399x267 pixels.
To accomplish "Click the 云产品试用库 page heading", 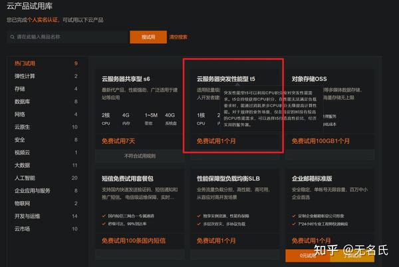I will click(29, 6).
